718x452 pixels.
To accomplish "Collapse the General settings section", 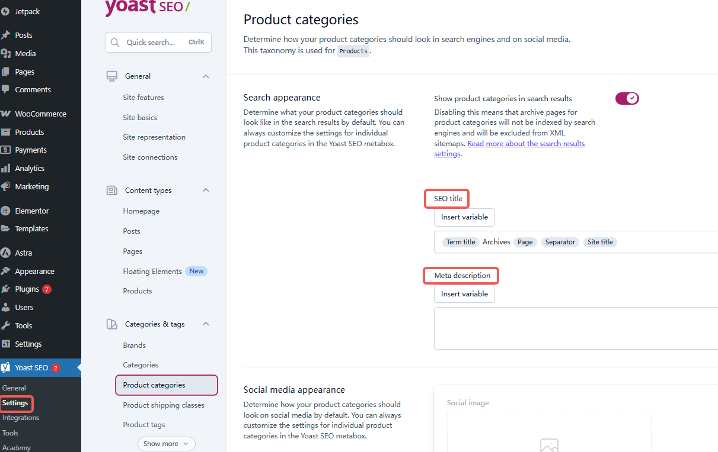I will pyautogui.click(x=206, y=76).
